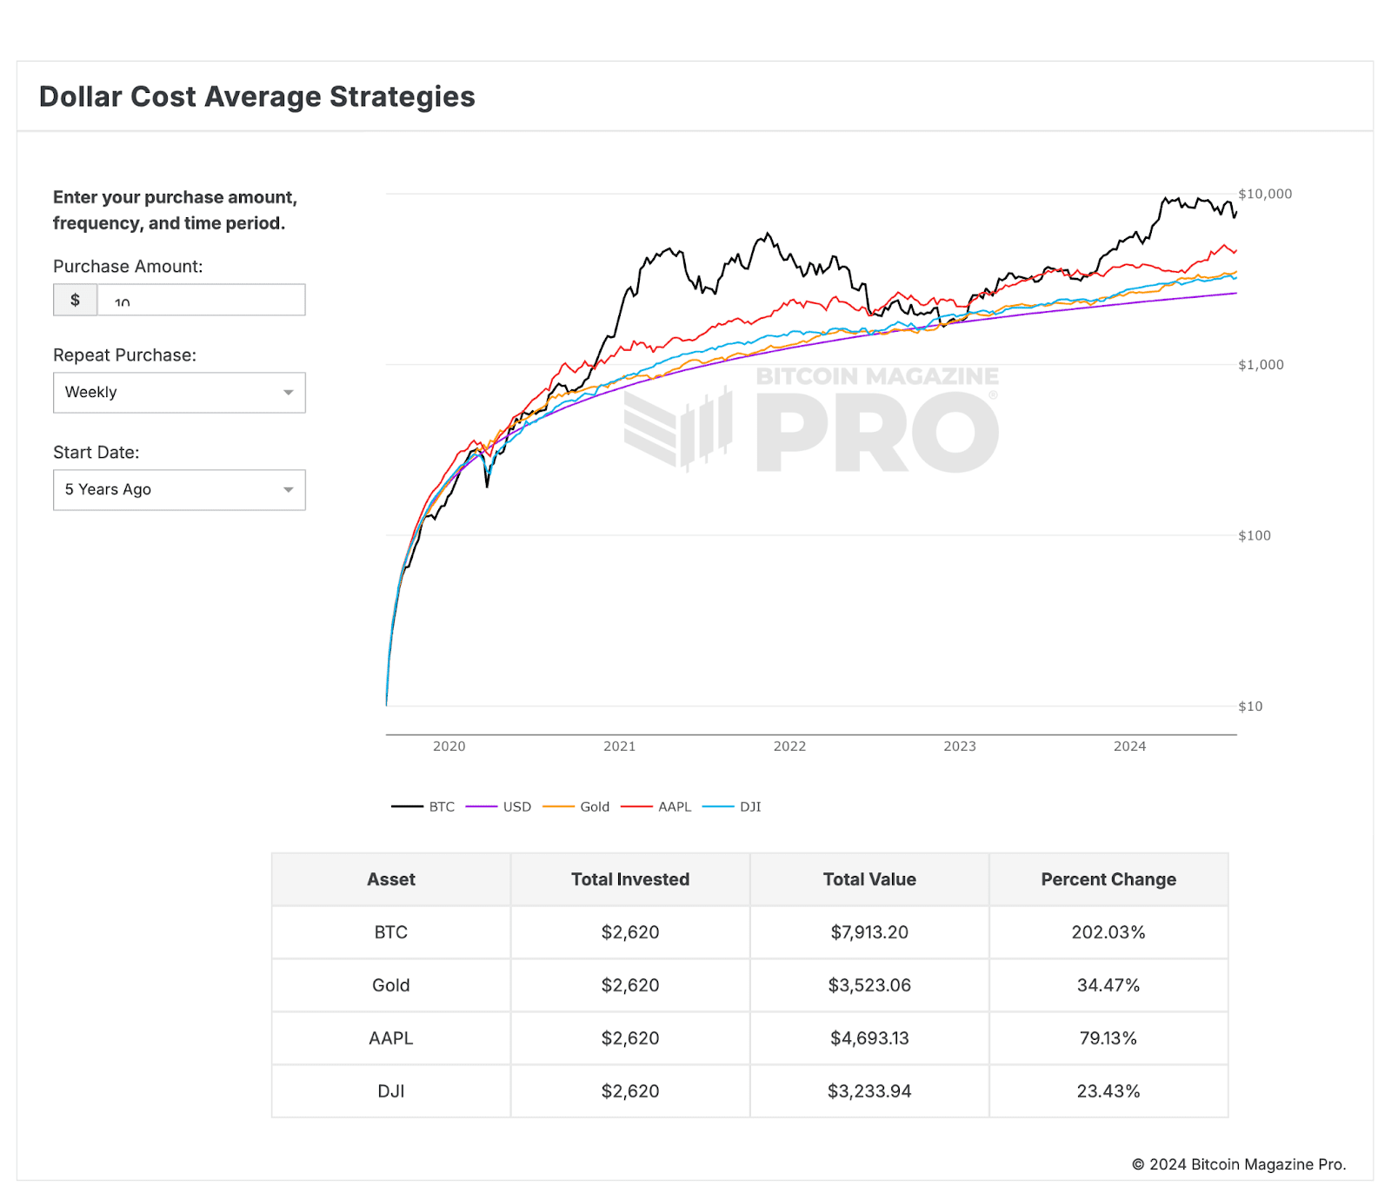Toggle the DJI legend item
This screenshot has height=1186, width=1391.
[x=732, y=806]
